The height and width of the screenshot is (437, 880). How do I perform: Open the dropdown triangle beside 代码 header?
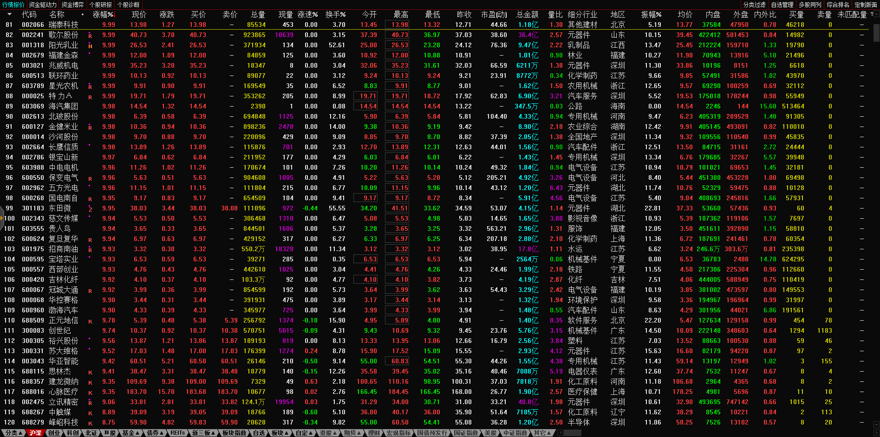pyautogui.click(x=9, y=14)
